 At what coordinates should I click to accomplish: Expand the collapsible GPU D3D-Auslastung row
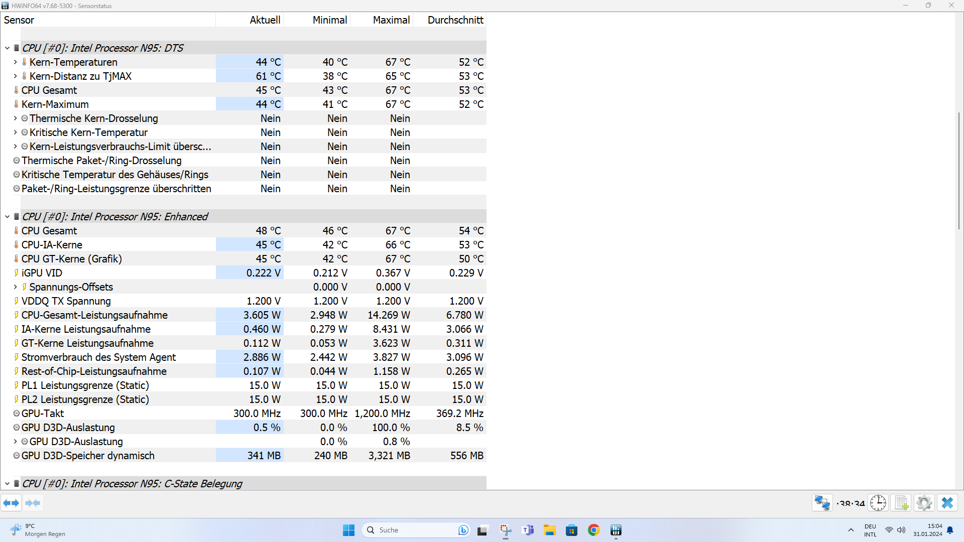pos(15,442)
